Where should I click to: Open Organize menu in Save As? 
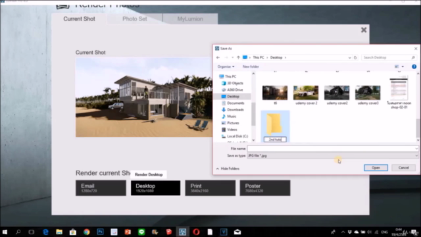(x=226, y=66)
